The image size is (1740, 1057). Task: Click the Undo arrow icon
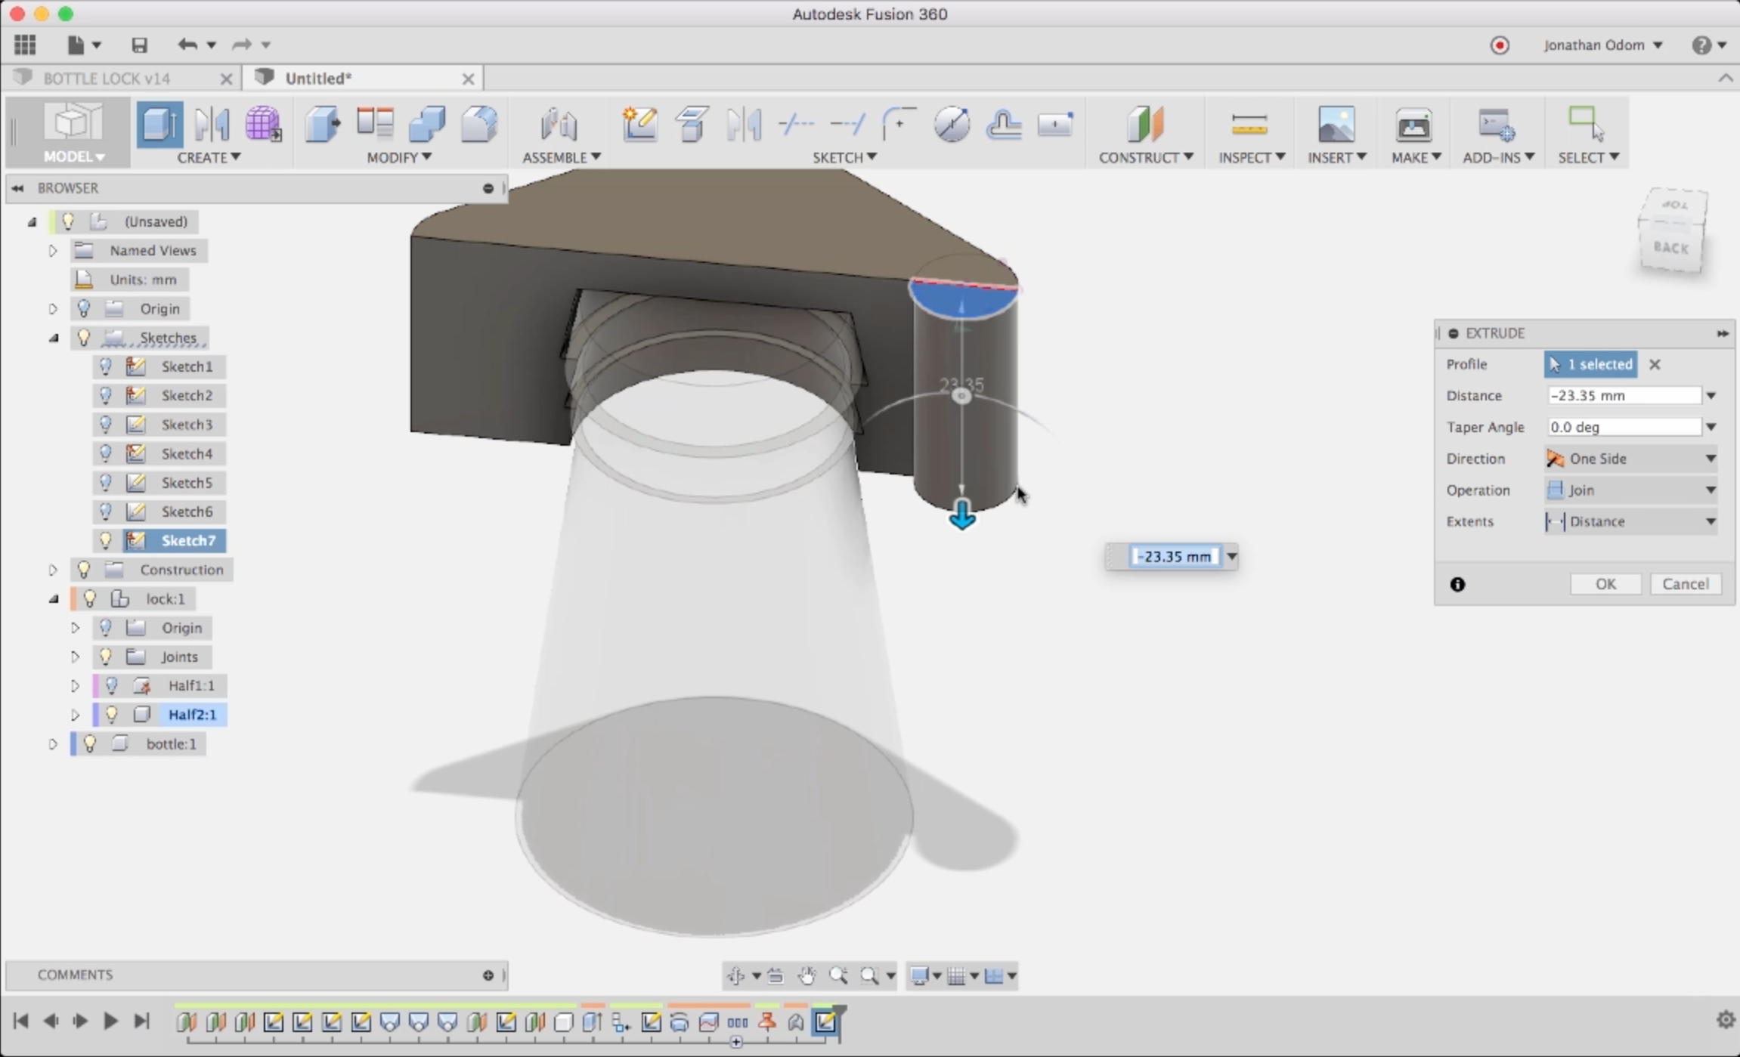[x=187, y=45]
